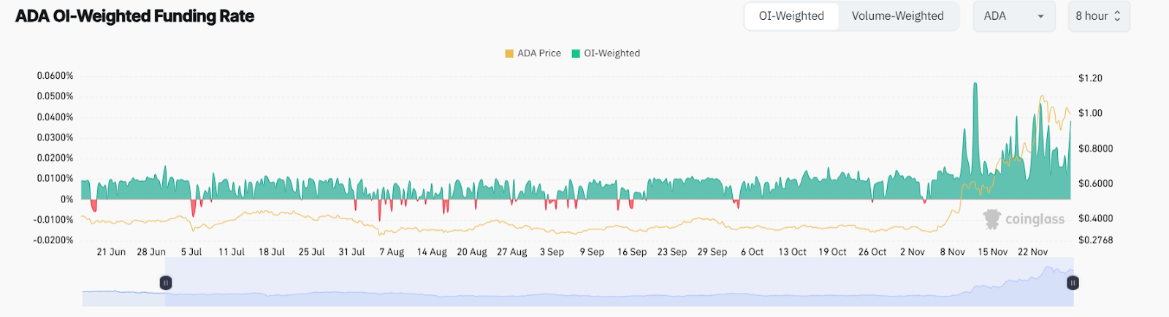The width and height of the screenshot is (1169, 317).
Task: Grab the left range slider handle
Action: (166, 283)
